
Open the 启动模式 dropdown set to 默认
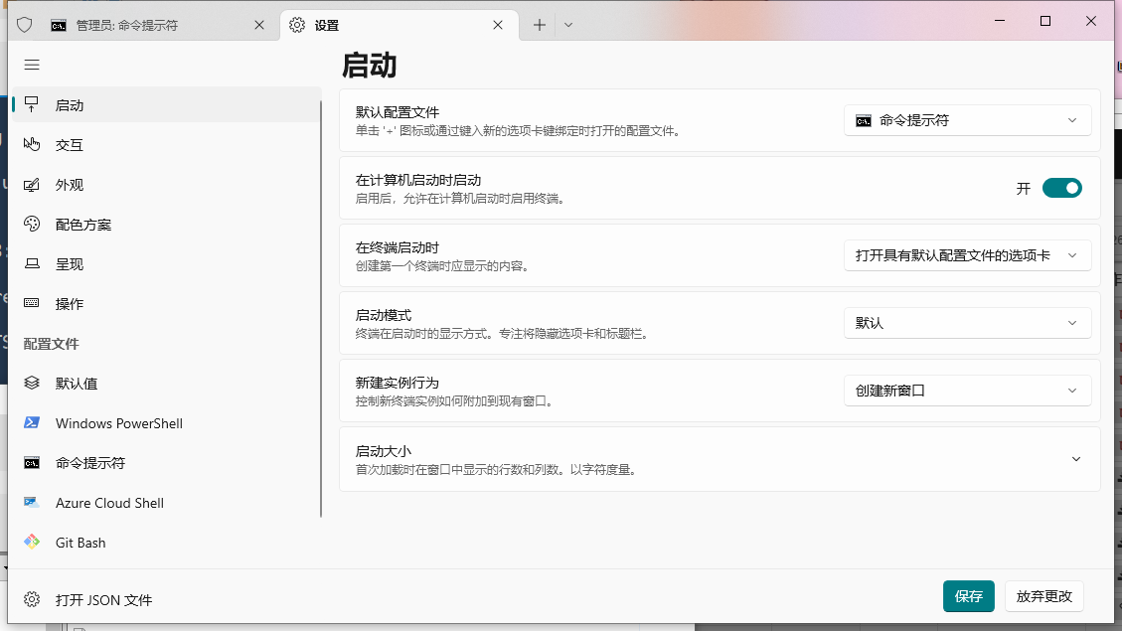(x=966, y=323)
